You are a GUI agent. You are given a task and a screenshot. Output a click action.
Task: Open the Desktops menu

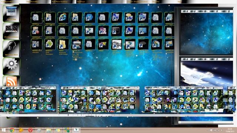click(x=81, y=1)
